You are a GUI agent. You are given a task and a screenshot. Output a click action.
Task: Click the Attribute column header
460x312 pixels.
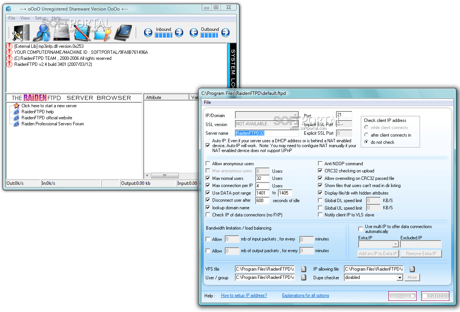(x=167, y=97)
